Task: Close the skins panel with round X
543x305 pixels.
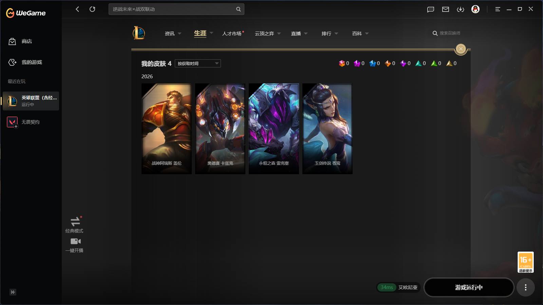Action: (461, 49)
